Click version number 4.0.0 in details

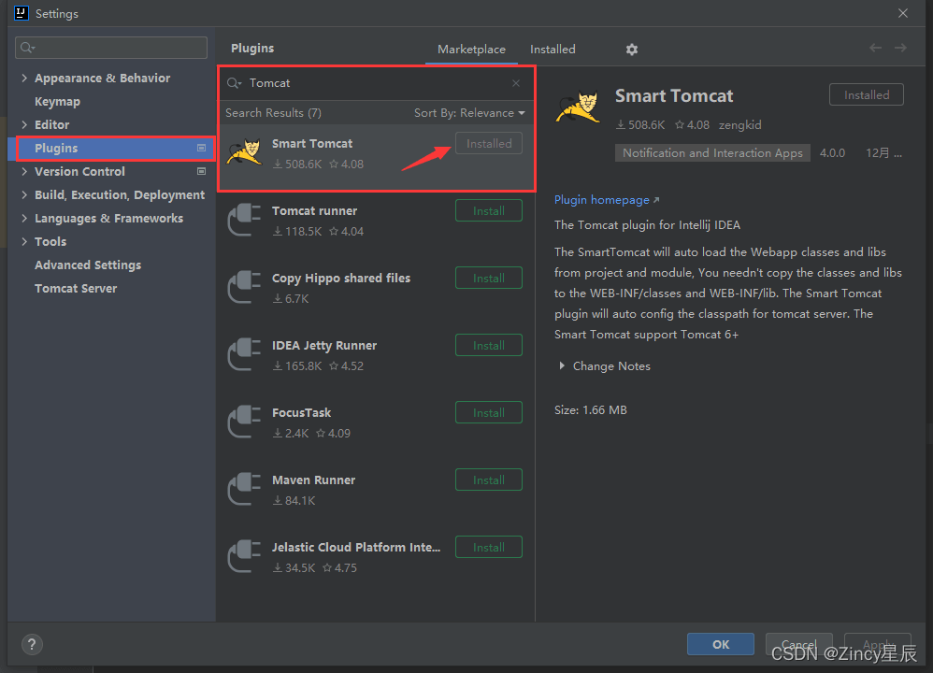tap(832, 153)
